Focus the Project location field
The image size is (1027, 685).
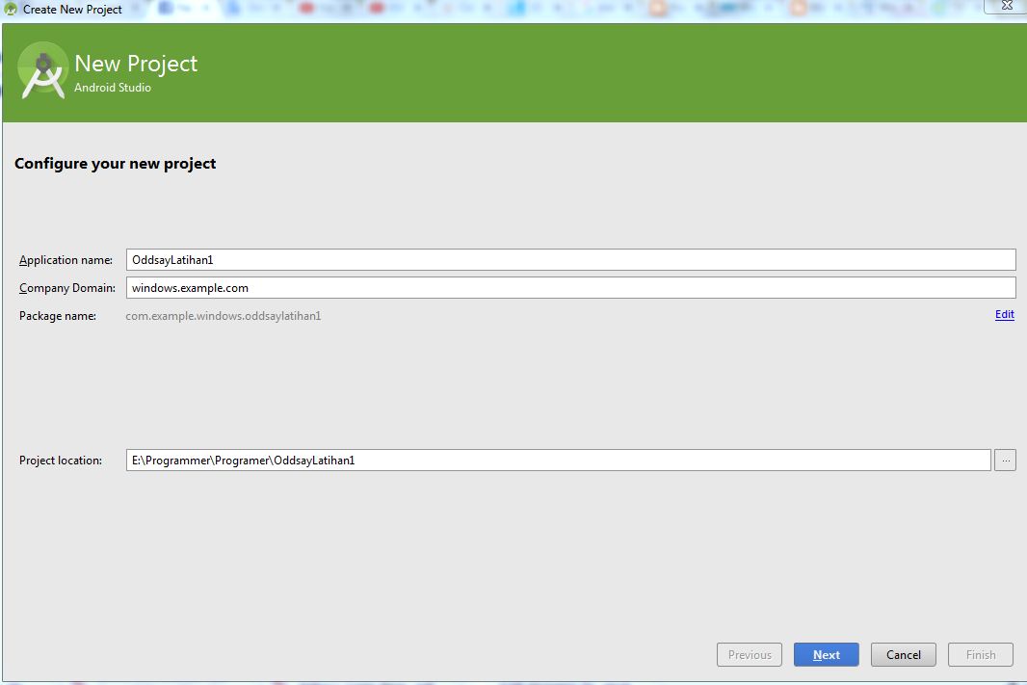tap(558, 460)
